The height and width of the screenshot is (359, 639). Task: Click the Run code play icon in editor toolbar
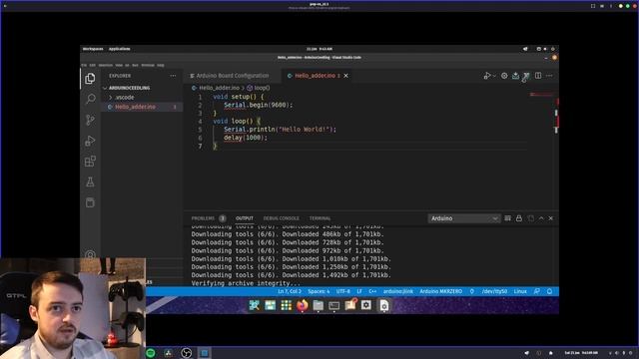487,76
